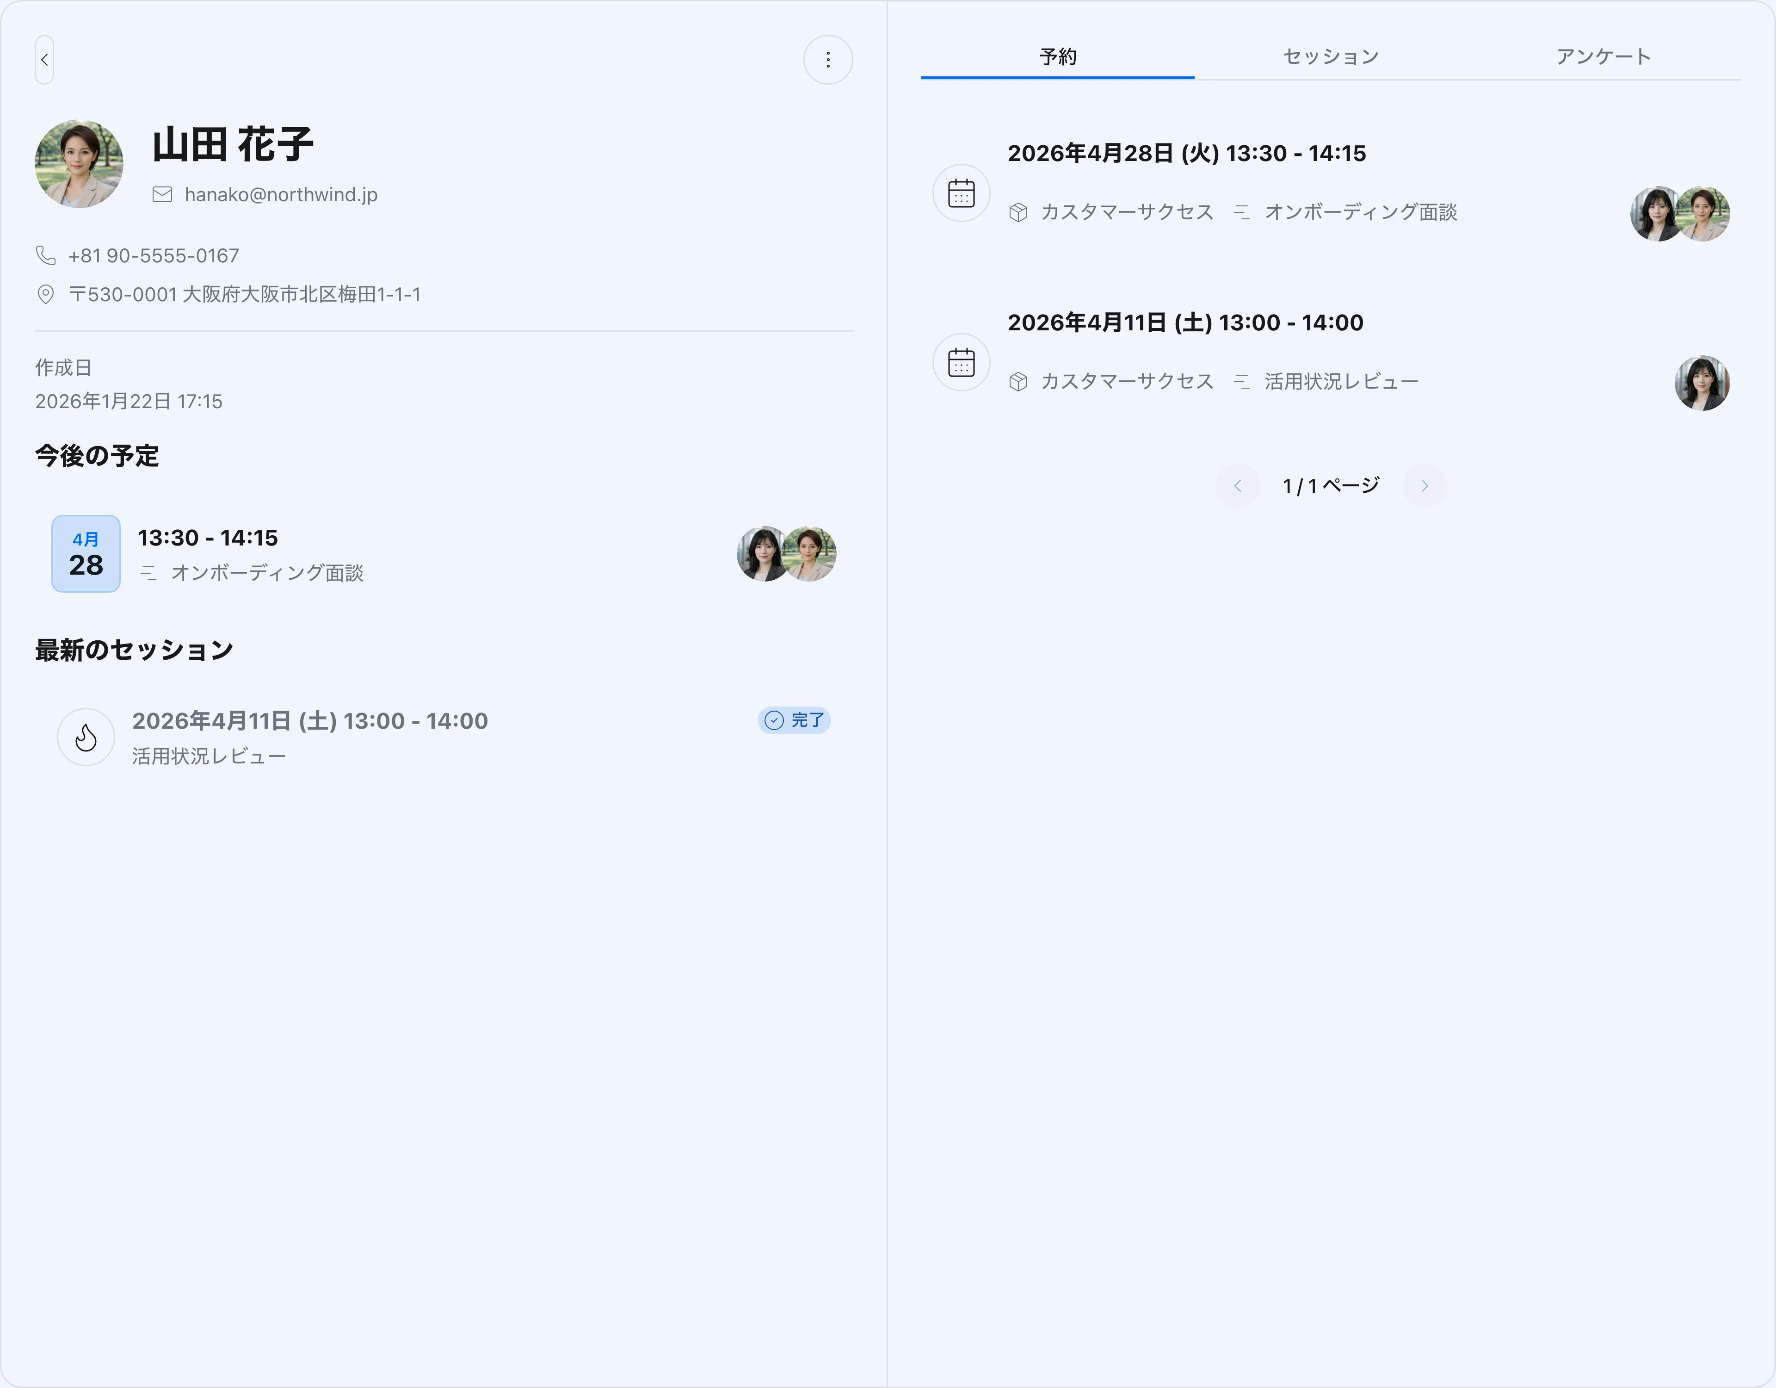Click calendar icon of April 28 booking
The image size is (1776, 1388).
(x=961, y=193)
